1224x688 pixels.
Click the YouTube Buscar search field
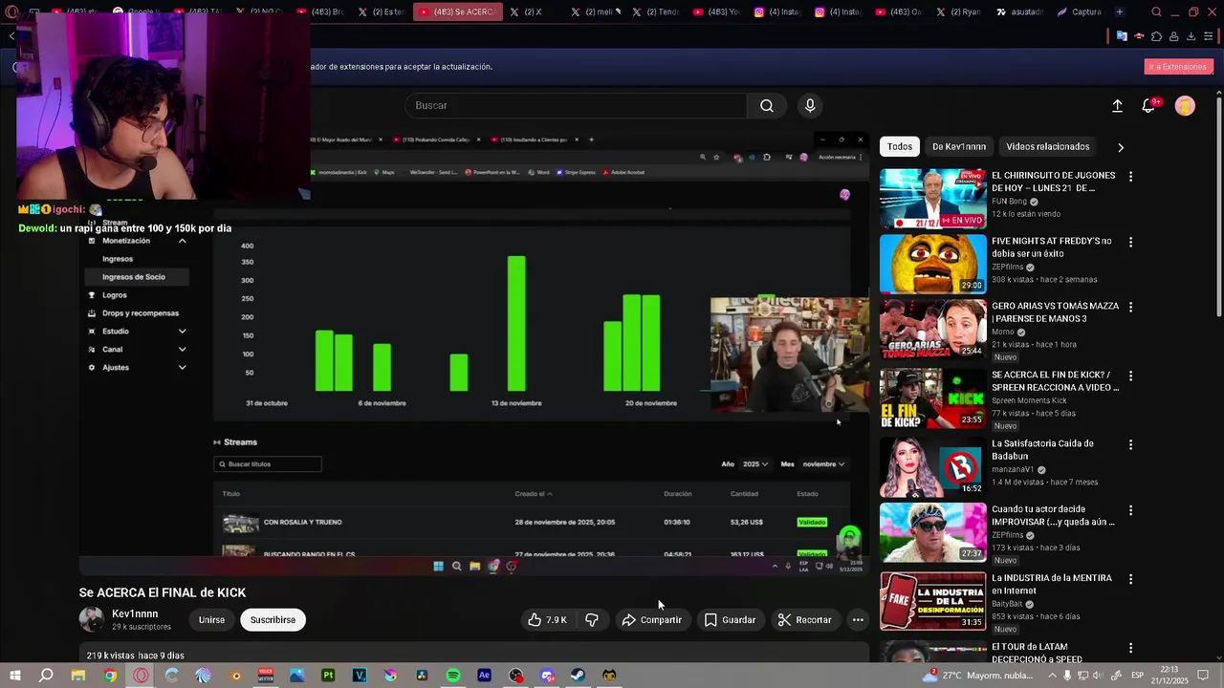coord(576,106)
